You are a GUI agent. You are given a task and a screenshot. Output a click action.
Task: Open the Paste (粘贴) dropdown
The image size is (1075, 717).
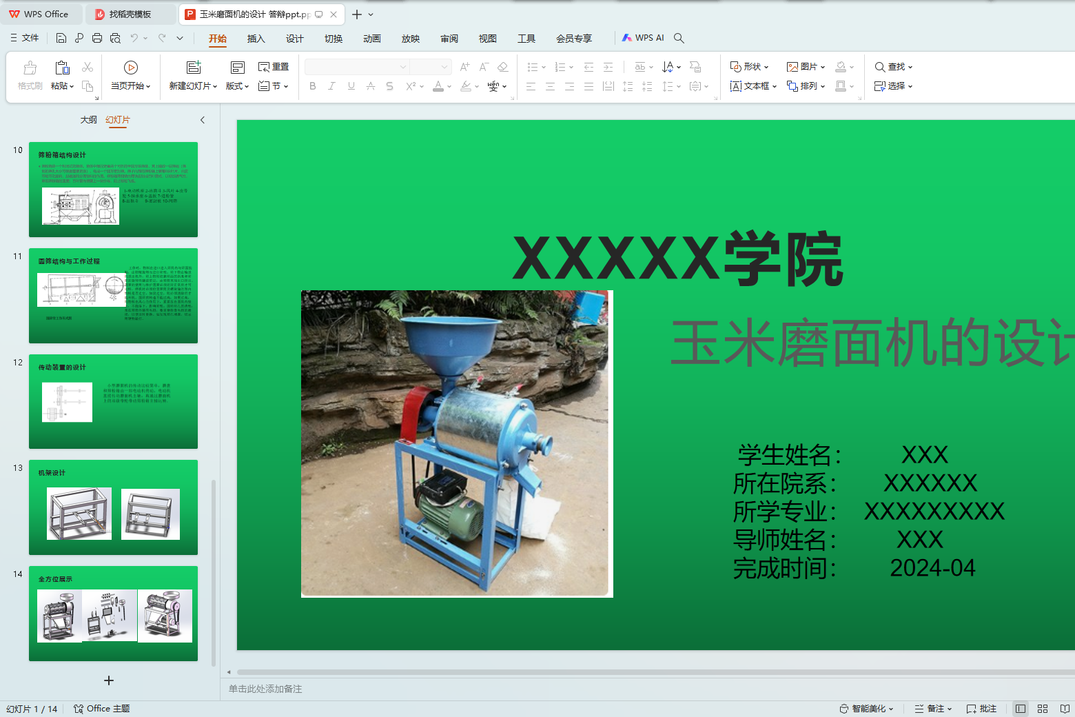(62, 86)
